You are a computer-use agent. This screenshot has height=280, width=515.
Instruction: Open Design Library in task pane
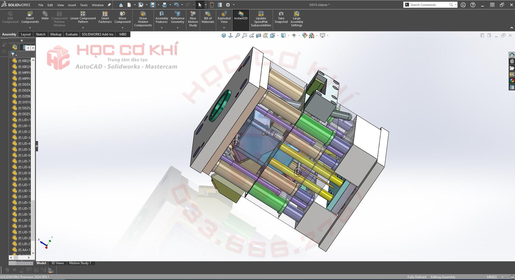pos(512,62)
